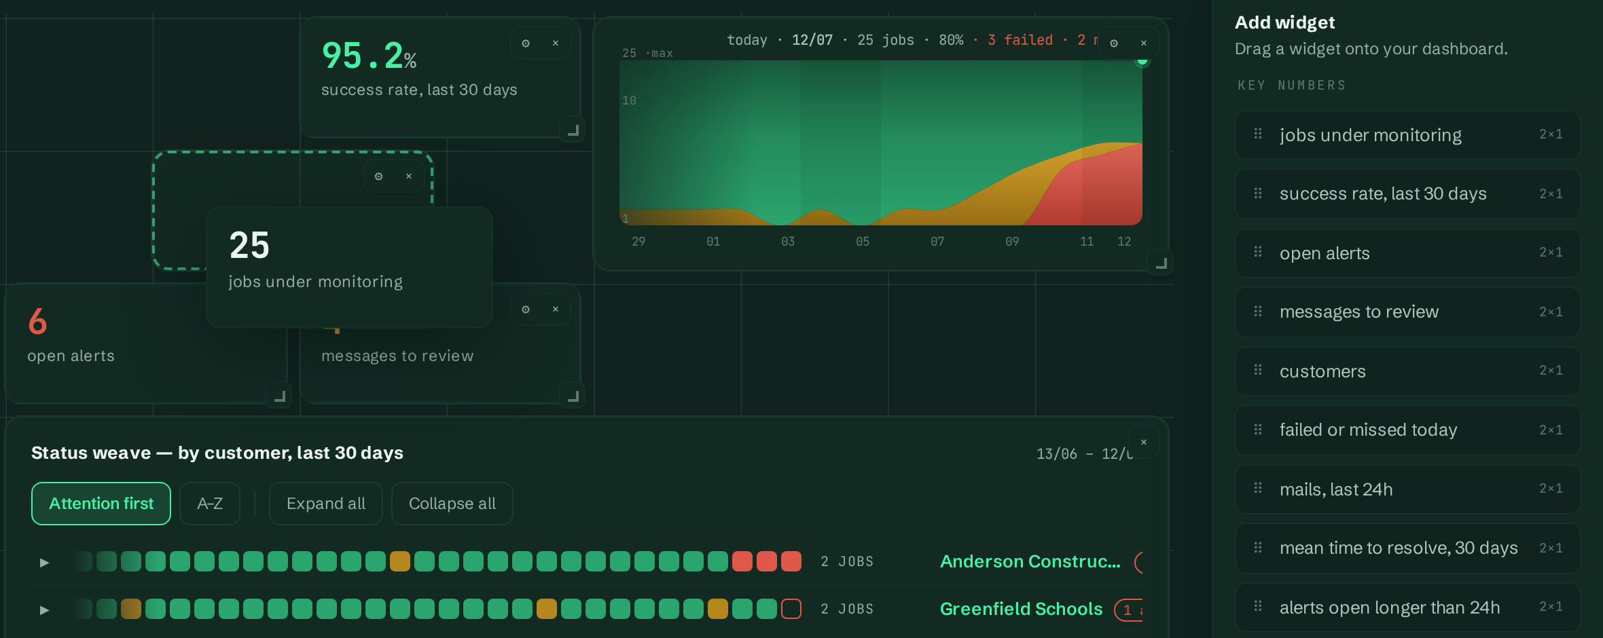Close the Status weave panel

tap(1144, 443)
